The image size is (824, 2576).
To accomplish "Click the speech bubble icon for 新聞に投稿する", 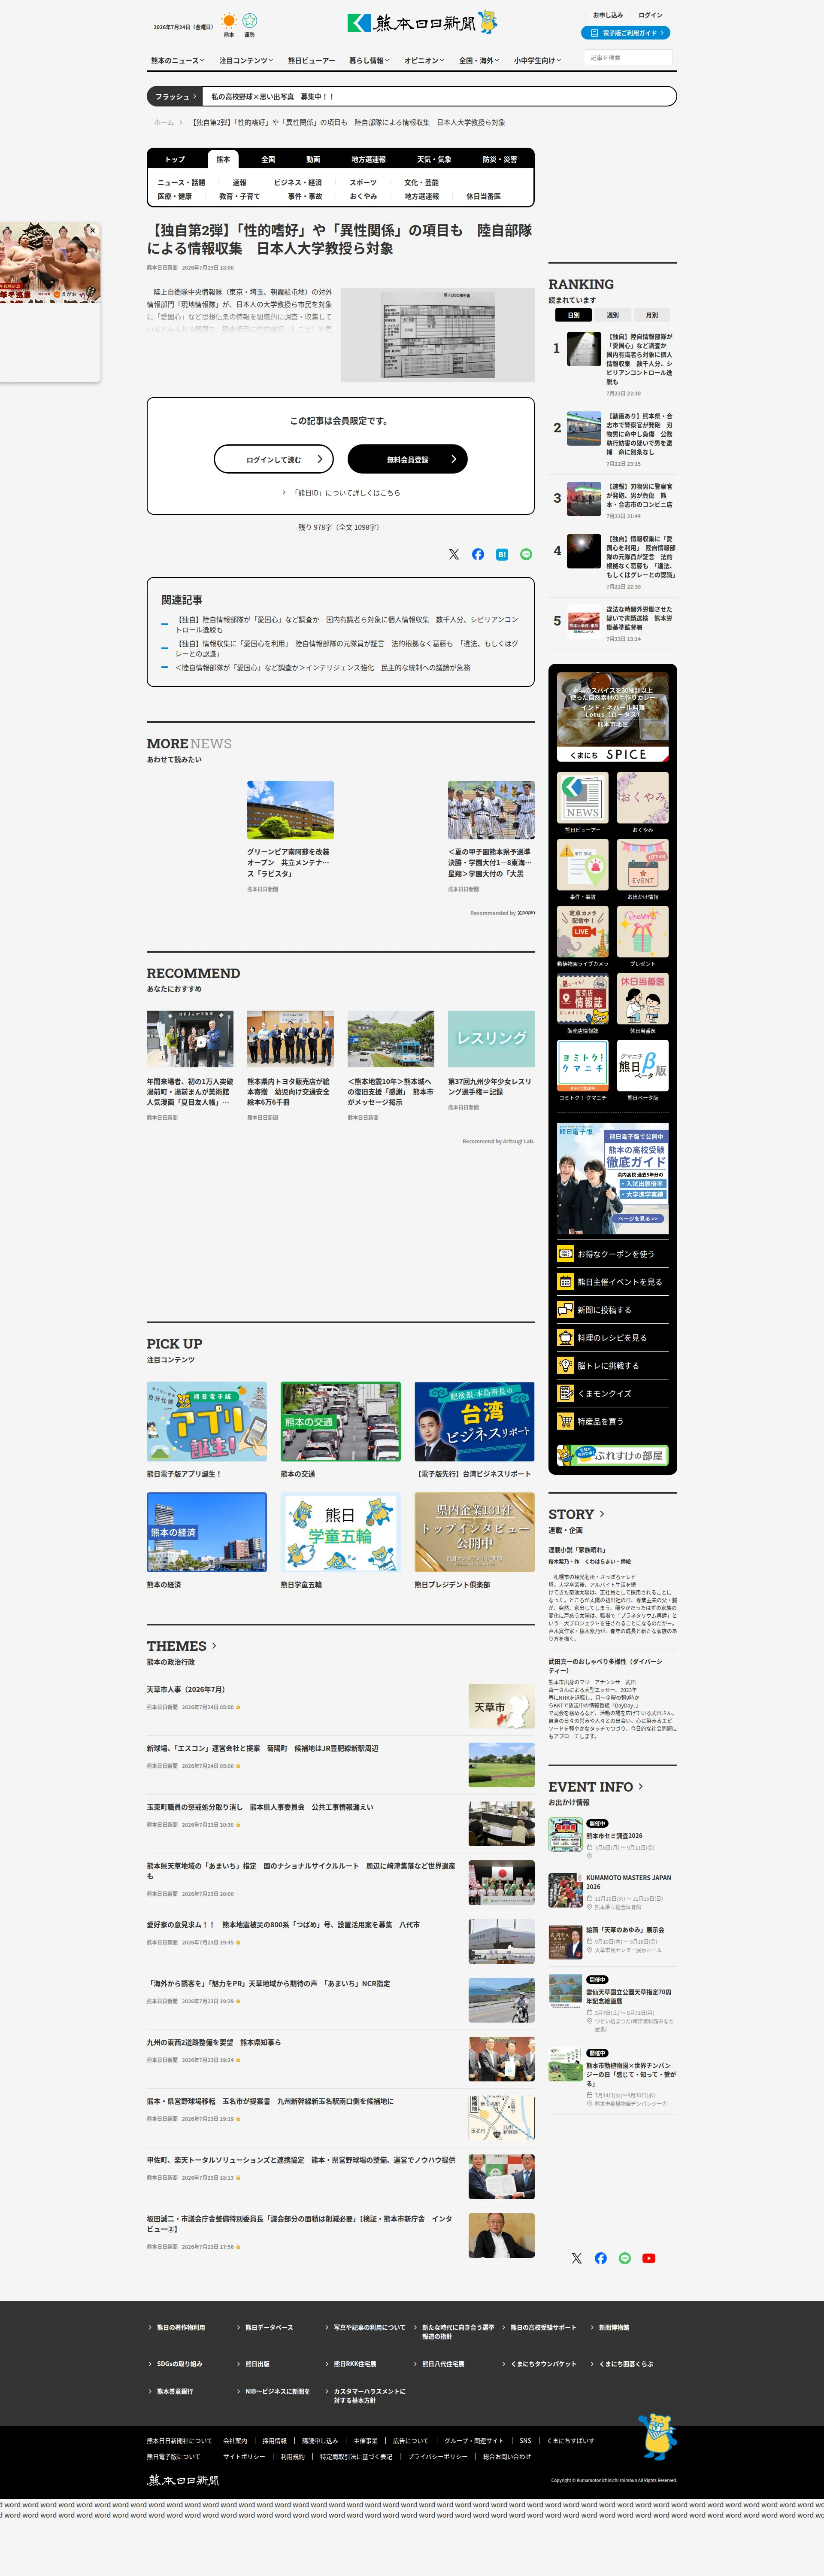I will 566,1310.
